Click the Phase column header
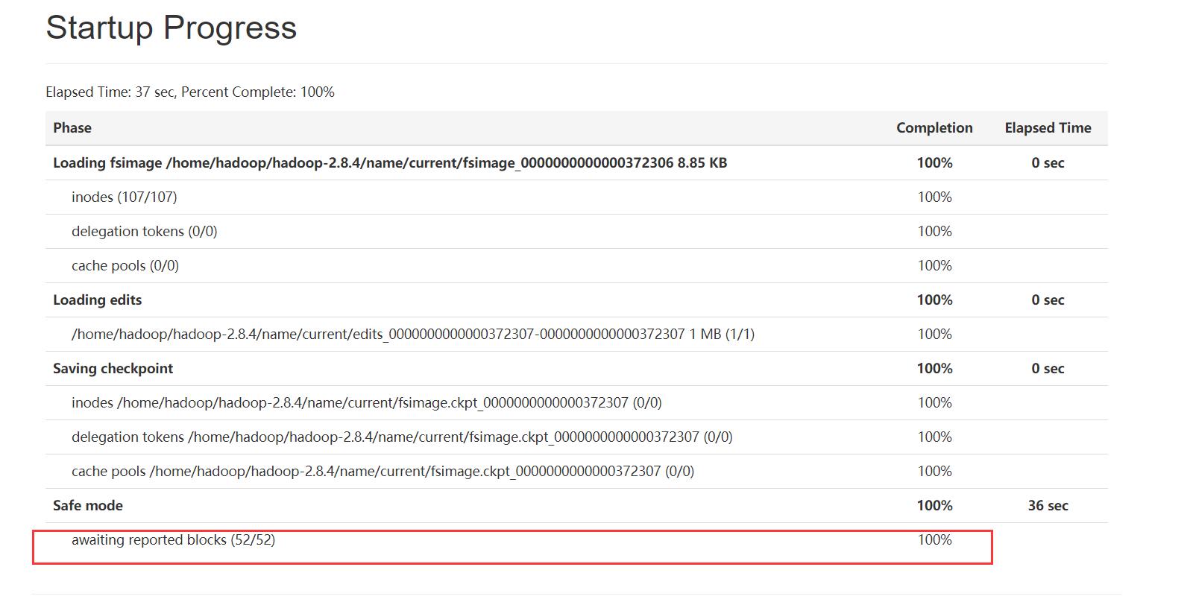This screenshot has width=1193, height=602. (72, 128)
